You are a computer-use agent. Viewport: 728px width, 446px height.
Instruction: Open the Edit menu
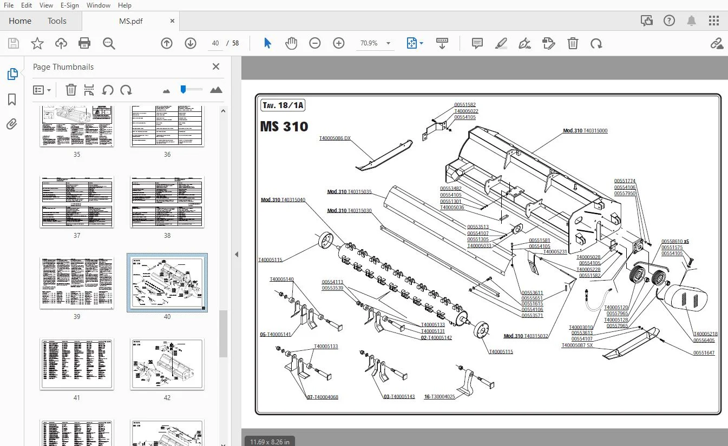pyautogui.click(x=27, y=5)
